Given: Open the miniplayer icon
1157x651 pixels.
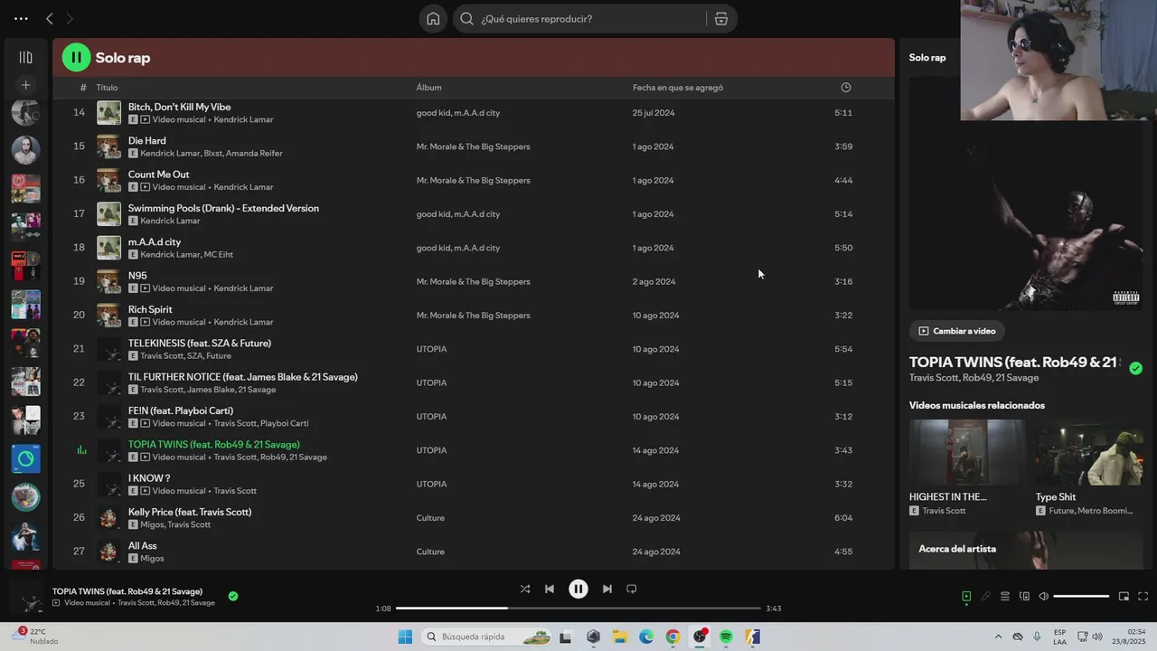Looking at the screenshot, I should point(1124,596).
